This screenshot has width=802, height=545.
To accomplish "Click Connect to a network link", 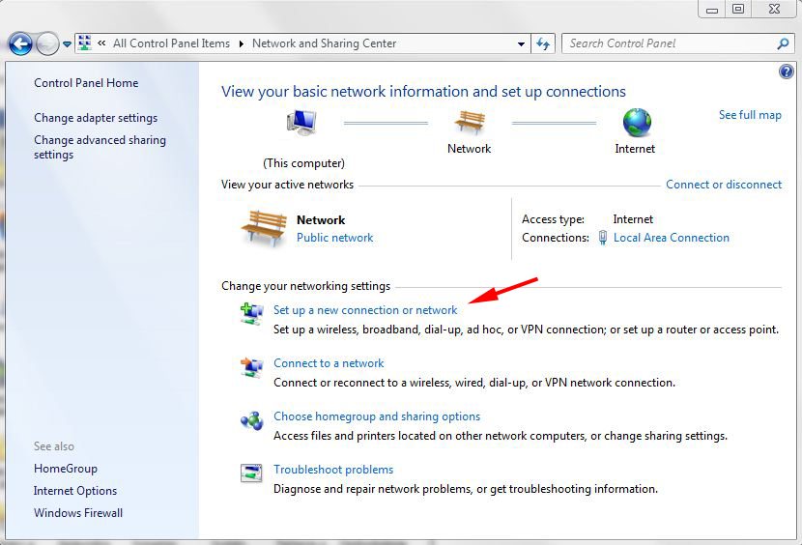I will [329, 363].
